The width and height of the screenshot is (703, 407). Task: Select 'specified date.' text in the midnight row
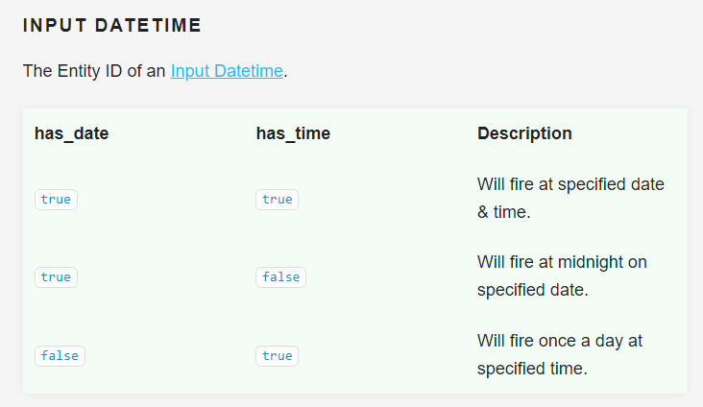[530, 290]
